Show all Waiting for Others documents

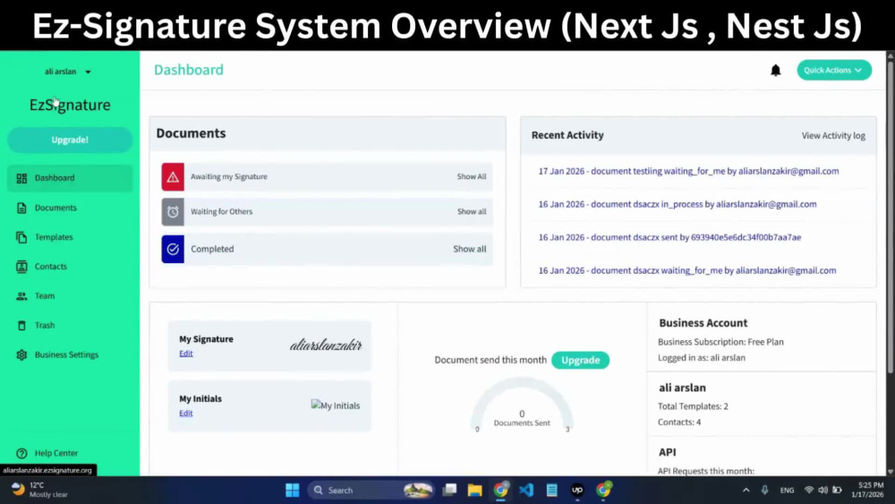tap(472, 211)
